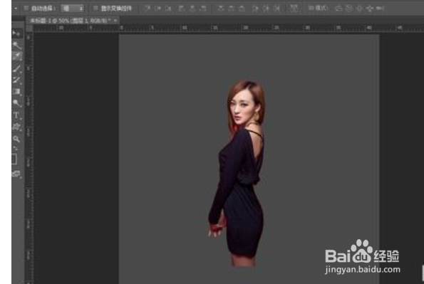Swap foreground and background colors
Image resolution: width=424 pixels, height=284 pixels.
point(16,148)
